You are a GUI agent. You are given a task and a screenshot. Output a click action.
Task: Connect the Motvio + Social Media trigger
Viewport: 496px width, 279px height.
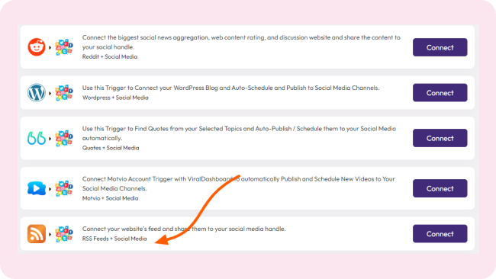[x=440, y=188]
